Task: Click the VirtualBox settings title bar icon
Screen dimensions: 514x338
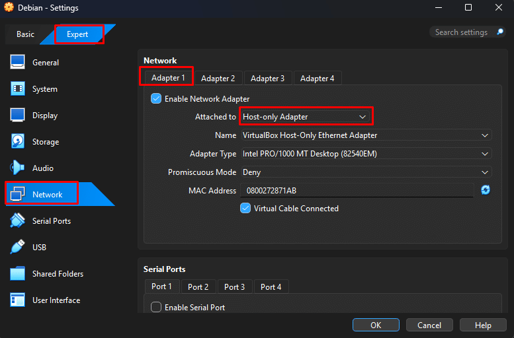Action: pos(9,7)
